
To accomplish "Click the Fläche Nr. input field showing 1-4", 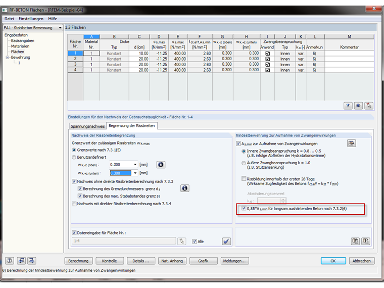I will pyautogui.click(x=124, y=241).
